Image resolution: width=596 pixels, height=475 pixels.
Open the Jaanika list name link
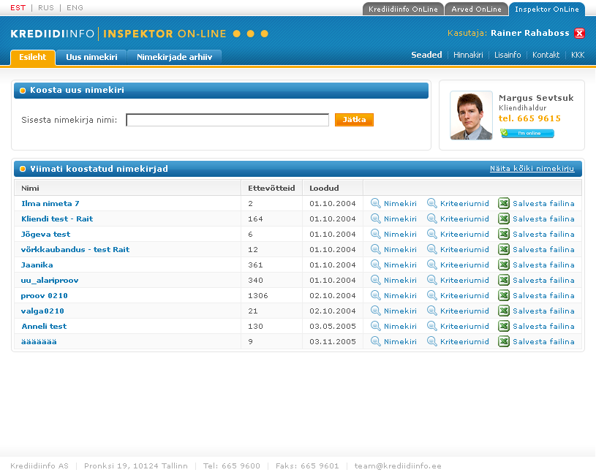(x=37, y=265)
